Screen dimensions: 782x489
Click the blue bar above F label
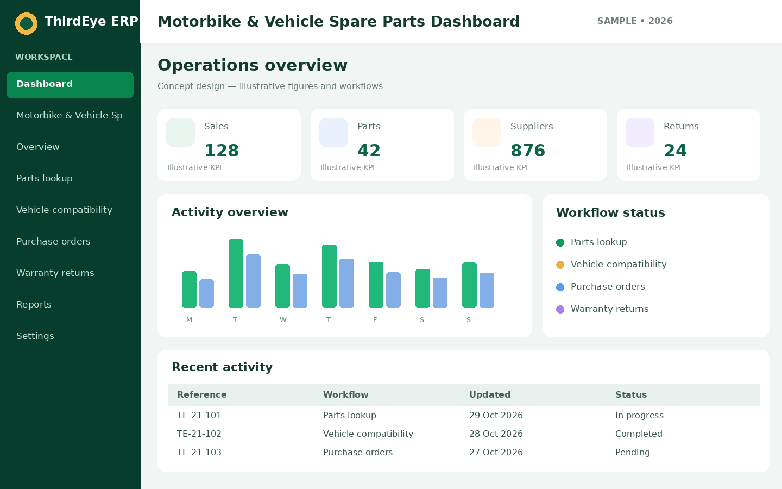click(393, 290)
